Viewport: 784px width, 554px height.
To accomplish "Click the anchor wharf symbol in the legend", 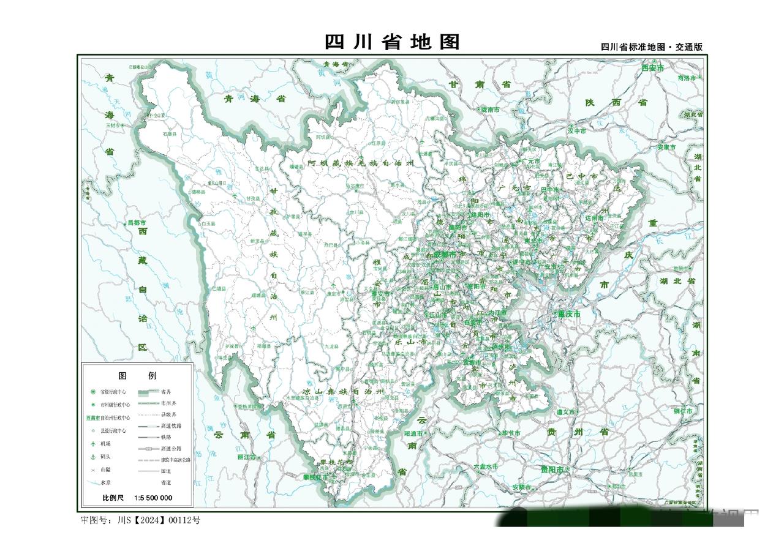I will [x=93, y=457].
